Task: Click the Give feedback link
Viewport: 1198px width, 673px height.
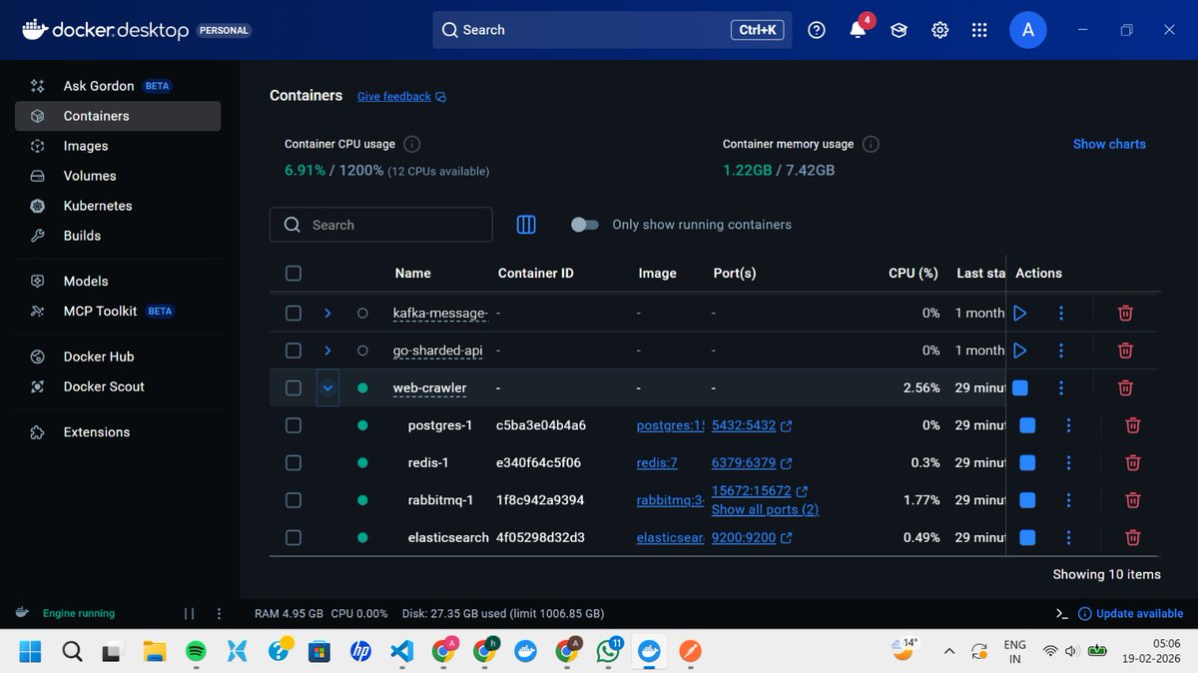Action: [401, 97]
